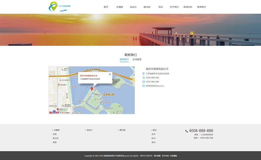
Task: Click the telephone icon in contact info
Action: (x=144, y=78)
